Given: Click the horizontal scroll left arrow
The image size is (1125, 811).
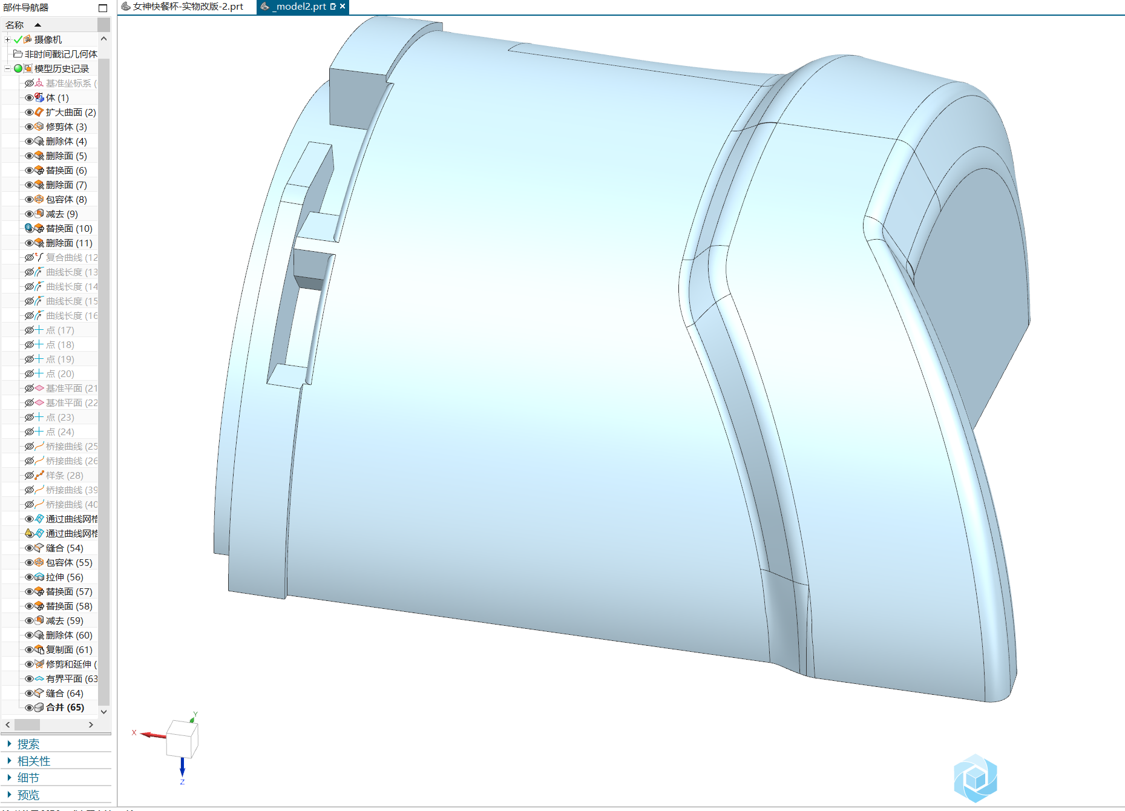Looking at the screenshot, I should pos(7,724).
